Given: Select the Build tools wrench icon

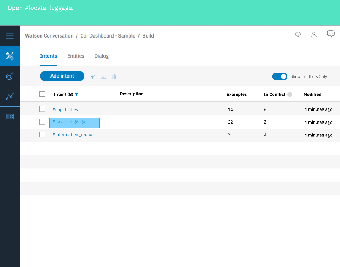Looking at the screenshot, I should [x=10, y=56].
